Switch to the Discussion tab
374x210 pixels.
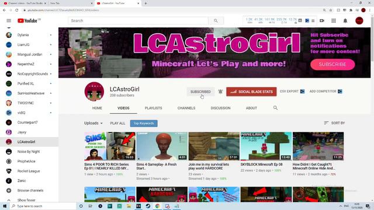220,108
